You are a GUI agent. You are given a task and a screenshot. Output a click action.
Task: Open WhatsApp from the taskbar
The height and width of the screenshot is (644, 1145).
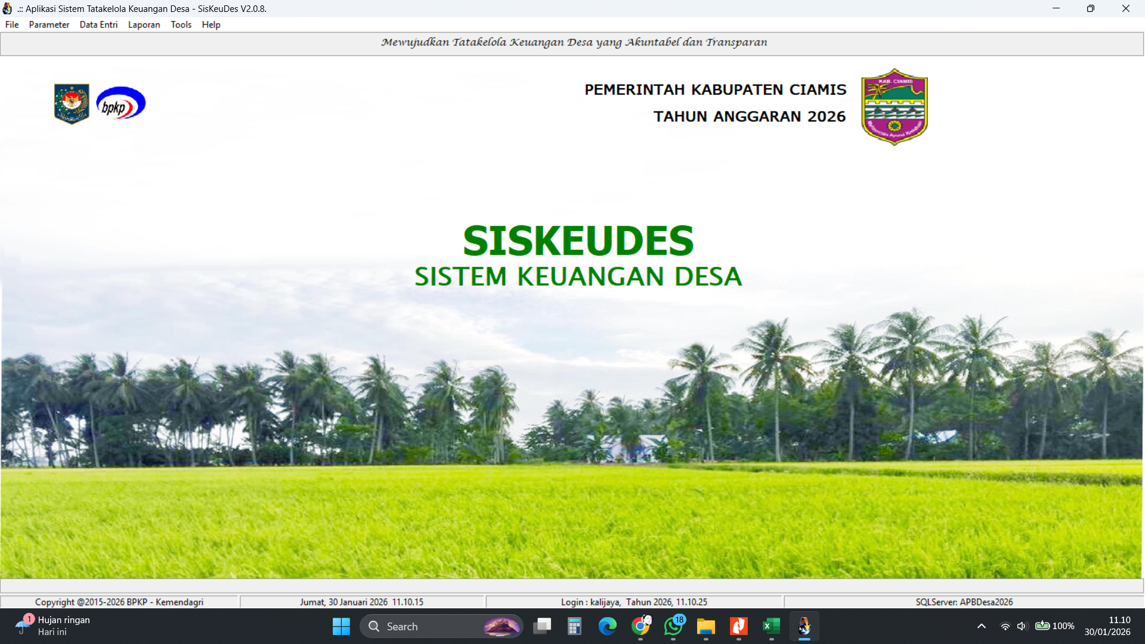point(673,626)
